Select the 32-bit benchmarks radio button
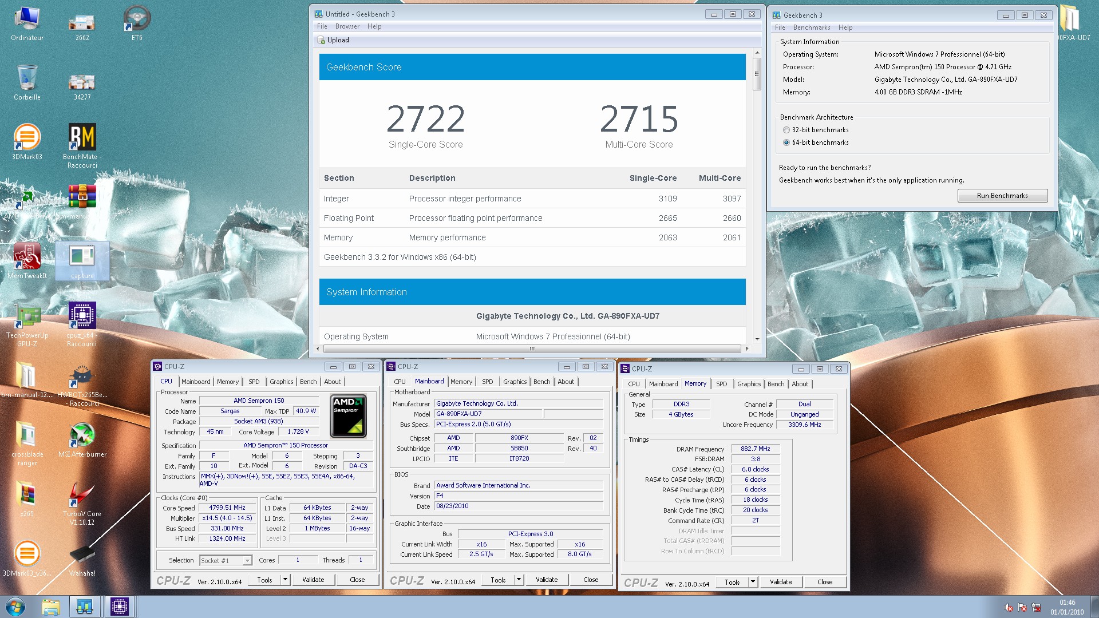Image resolution: width=1099 pixels, height=618 pixels. coord(786,130)
